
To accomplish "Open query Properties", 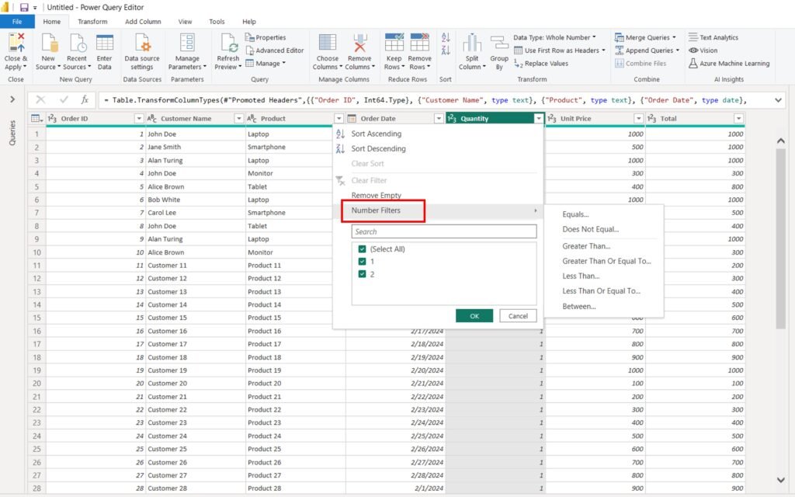I will [x=266, y=37].
